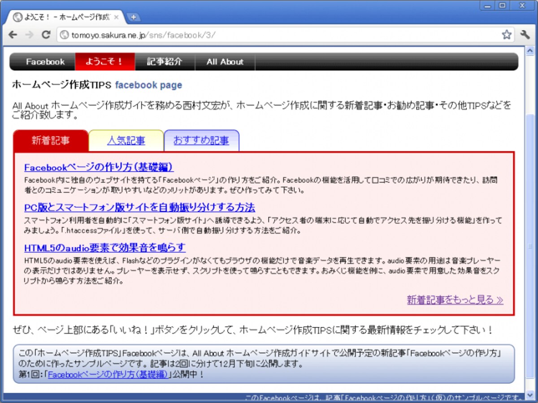This screenshot has height=403, width=538.
Task: Switch to the おすすめ記事 tab
Action: coord(201,141)
